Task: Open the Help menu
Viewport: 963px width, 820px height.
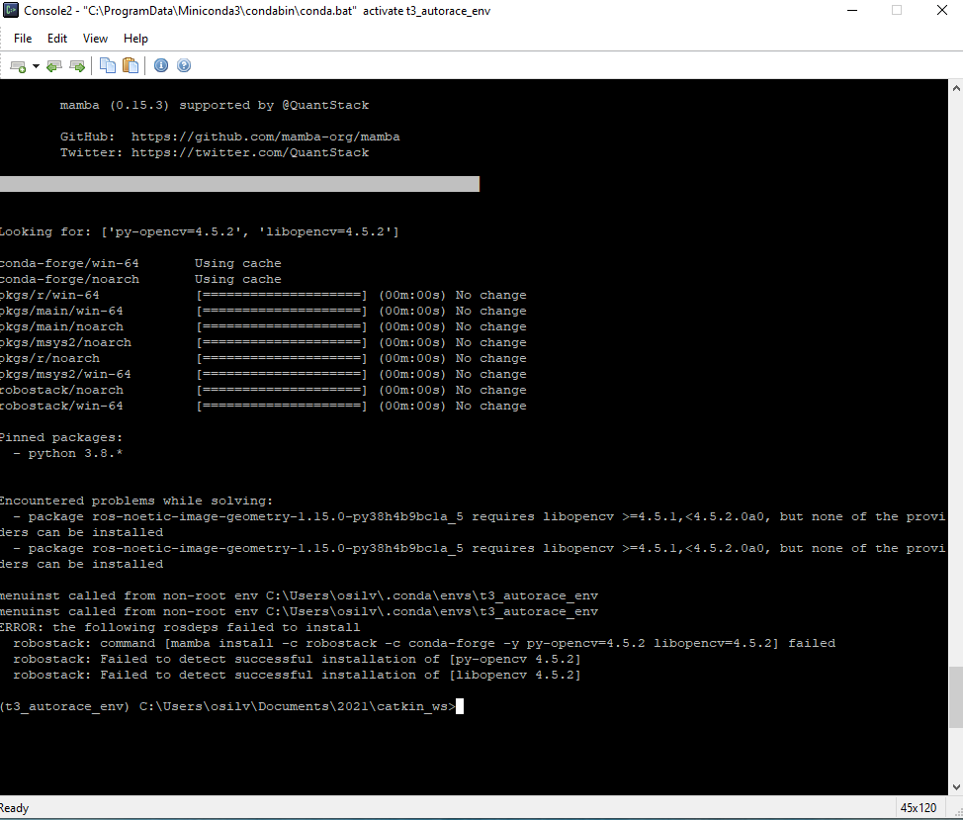Action: (135, 39)
